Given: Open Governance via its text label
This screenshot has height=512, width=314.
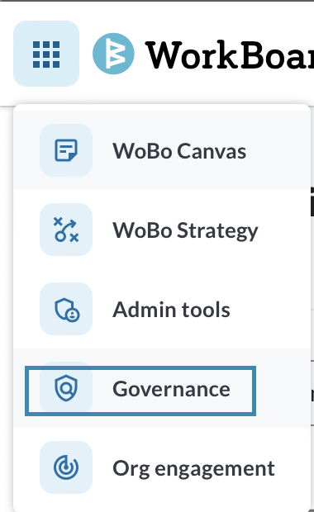Looking at the screenshot, I should pos(171,389).
